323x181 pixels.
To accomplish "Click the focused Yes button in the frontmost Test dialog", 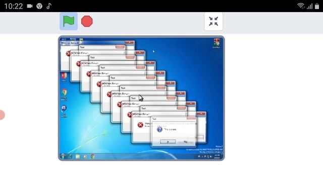I will coord(168,142).
